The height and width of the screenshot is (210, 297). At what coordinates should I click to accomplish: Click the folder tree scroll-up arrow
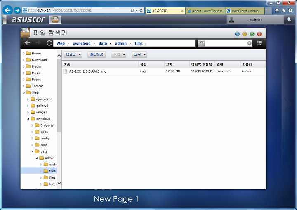[x=59, y=56]
